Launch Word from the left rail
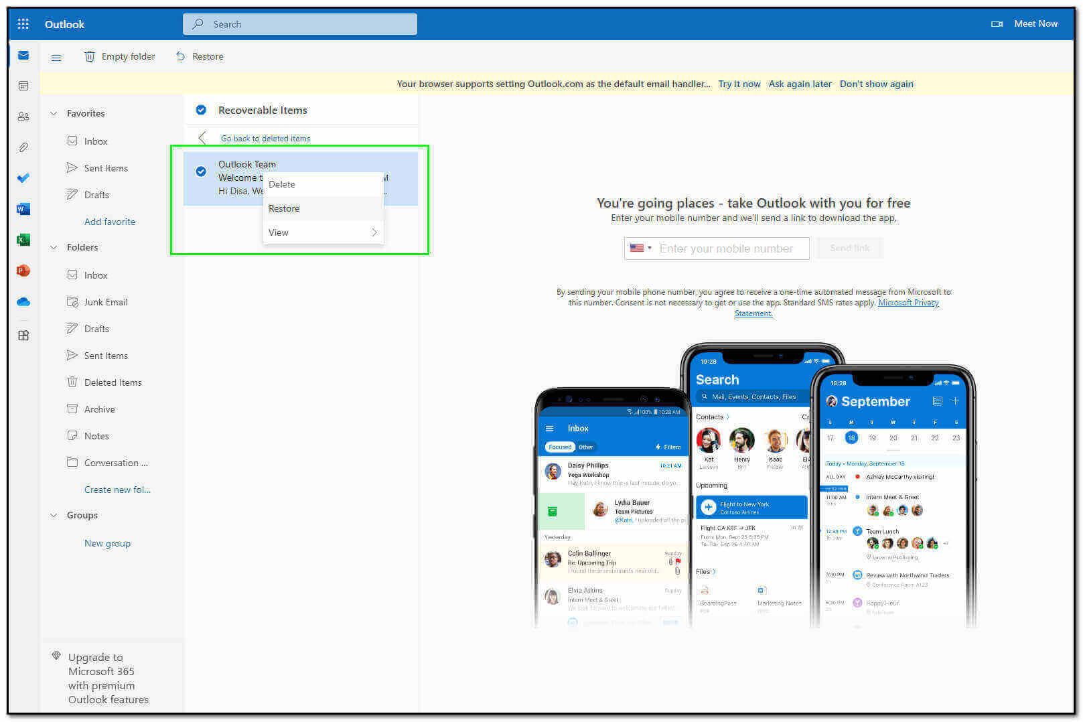The image size is (1083, 722). tap(23, 209)
